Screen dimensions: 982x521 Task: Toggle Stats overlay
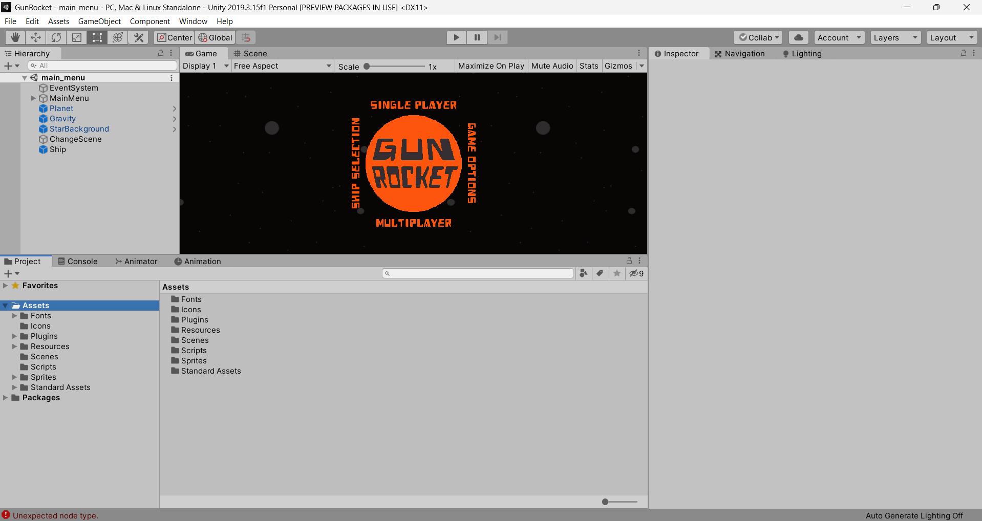(x=589, y=66)
